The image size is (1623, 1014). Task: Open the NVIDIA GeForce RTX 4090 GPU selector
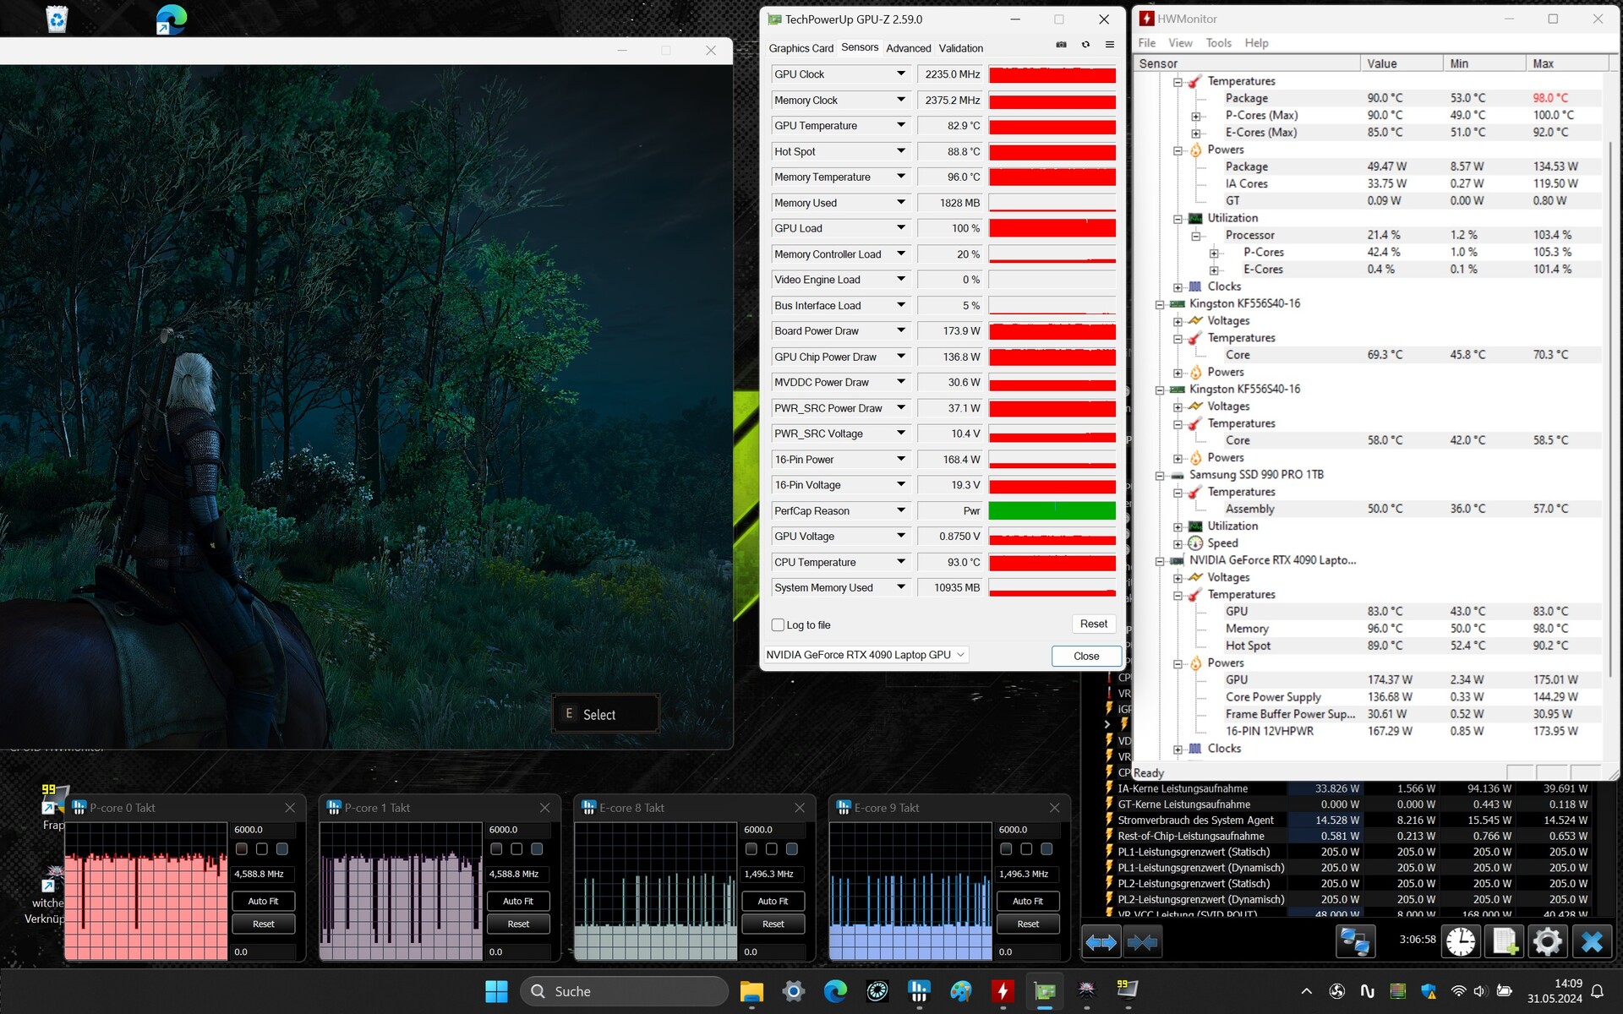tap(865, 655)
